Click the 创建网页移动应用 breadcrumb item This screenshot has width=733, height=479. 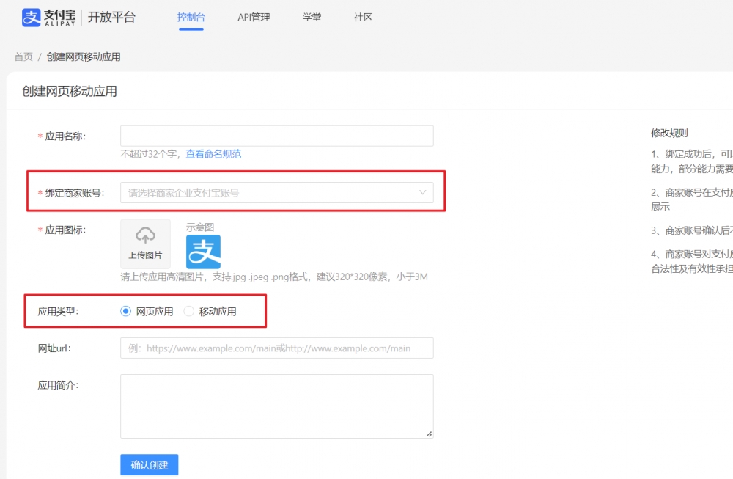click(84, 57)
